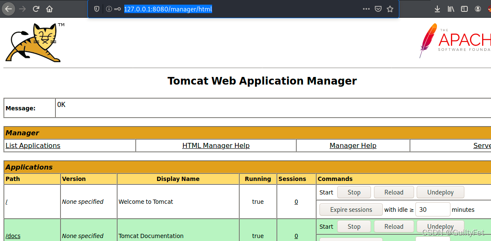This screenshot has width=491, height=241.
Task: Undeploy the Tomcat Documentation application
Action: point(440,226)
